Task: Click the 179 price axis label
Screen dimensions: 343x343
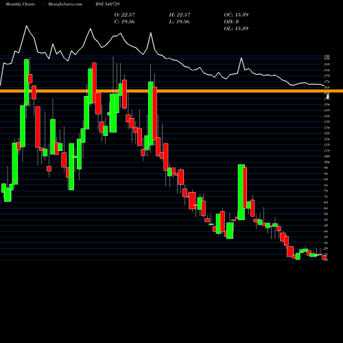Action: (x=327, y=76)
